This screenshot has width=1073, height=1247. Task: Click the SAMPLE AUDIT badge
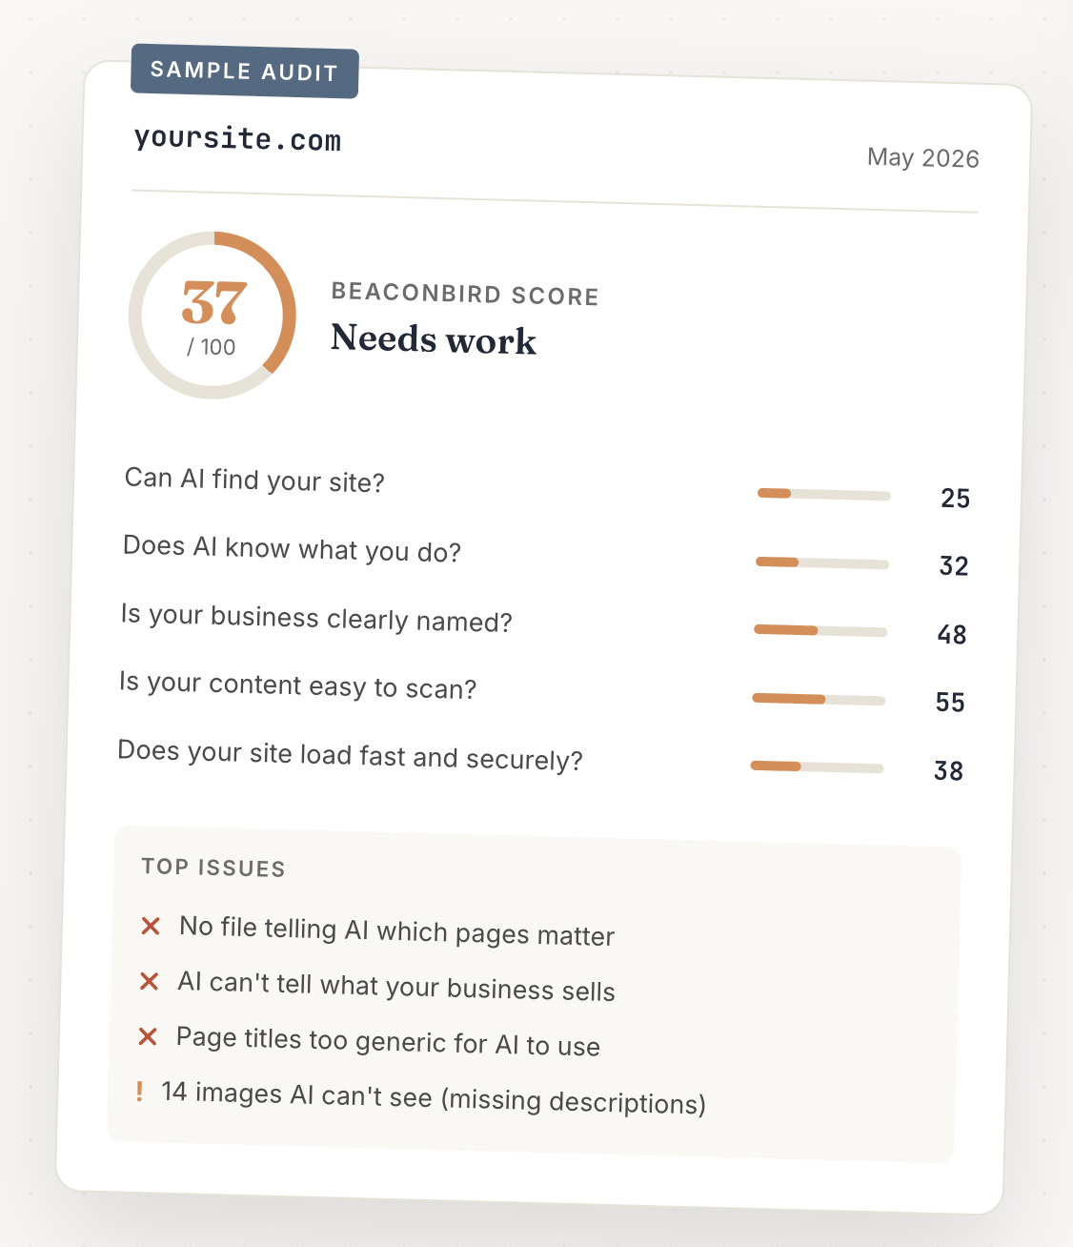(x=244, y=72)
